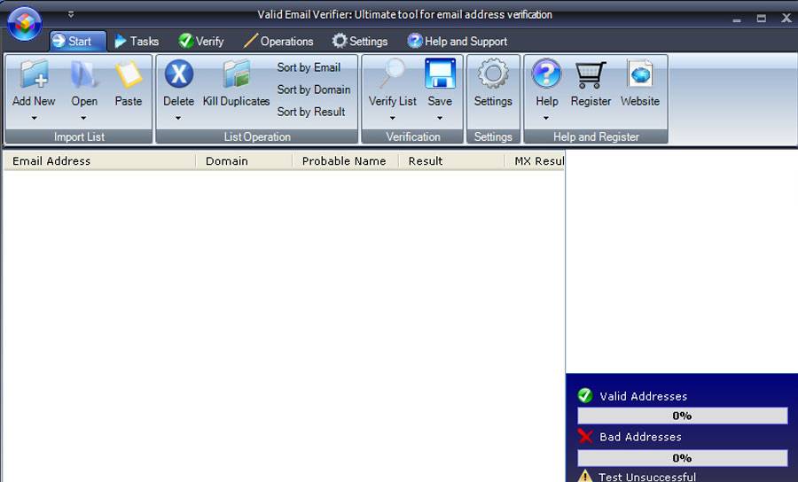Open the Help and Support tab

click(x=457, y=42)
